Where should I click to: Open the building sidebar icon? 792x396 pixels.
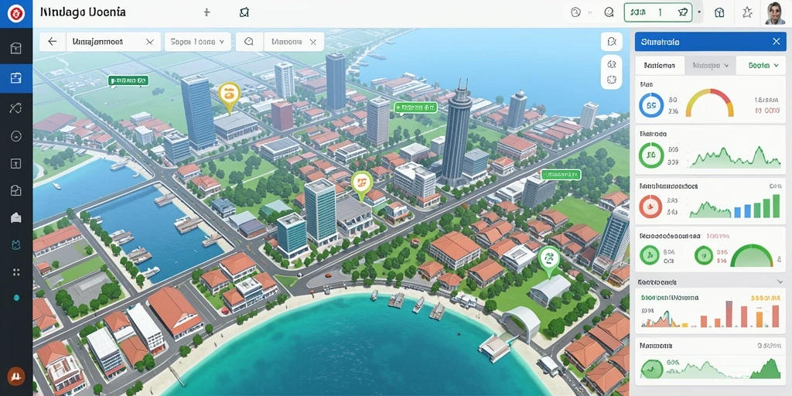coord(16,190)
